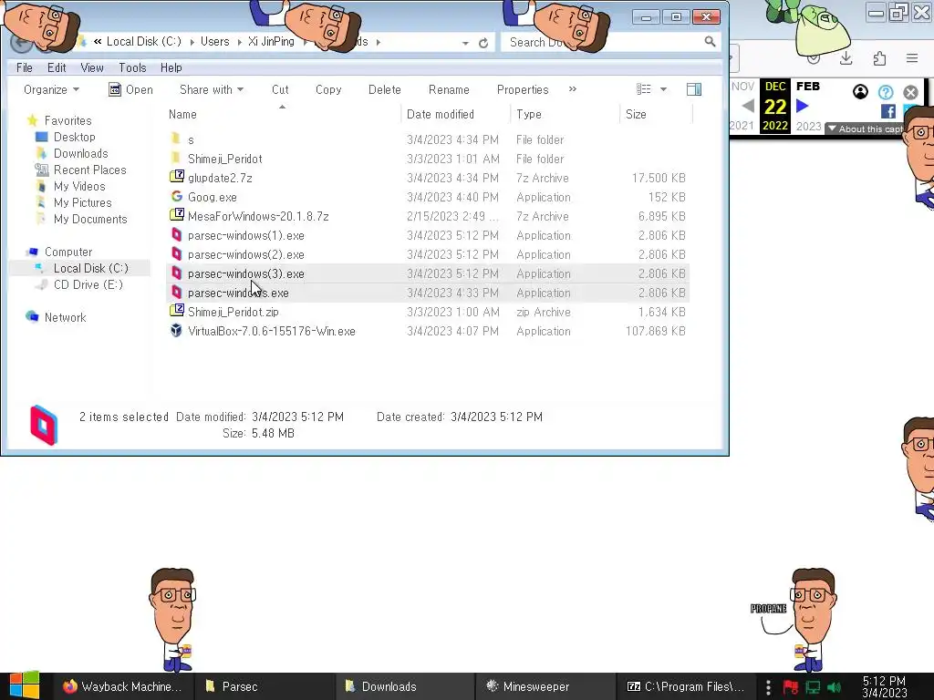Share capture on Facebook icon
934x700 pixels.
tap(888, 111)
